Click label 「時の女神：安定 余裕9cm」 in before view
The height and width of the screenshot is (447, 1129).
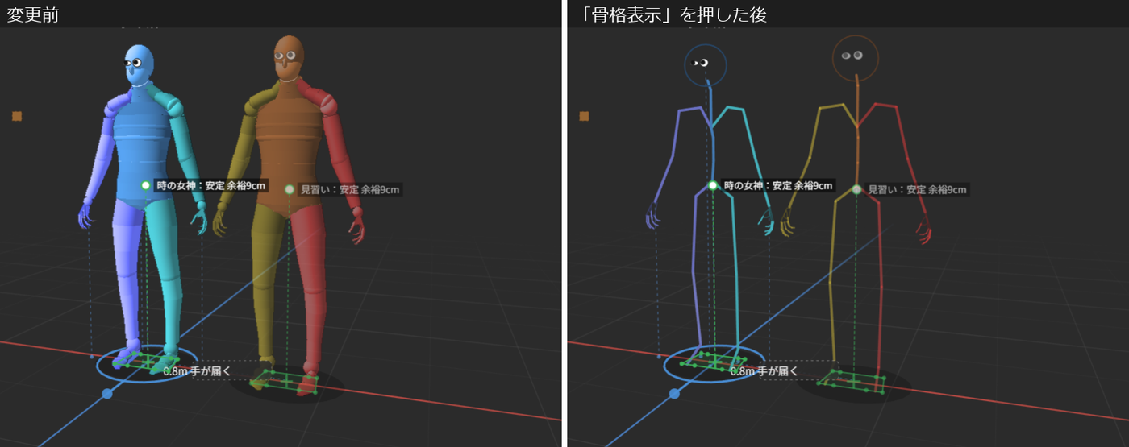(x=211, y=185)
